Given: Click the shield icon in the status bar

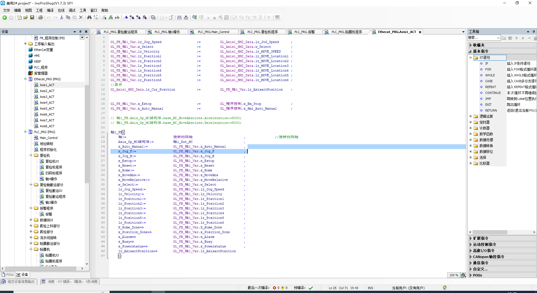Looking at the screenshot, I should tap(445, 288).
